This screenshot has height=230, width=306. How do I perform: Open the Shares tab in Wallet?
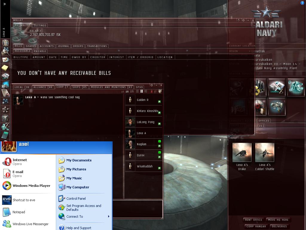(x=31, y=46)
